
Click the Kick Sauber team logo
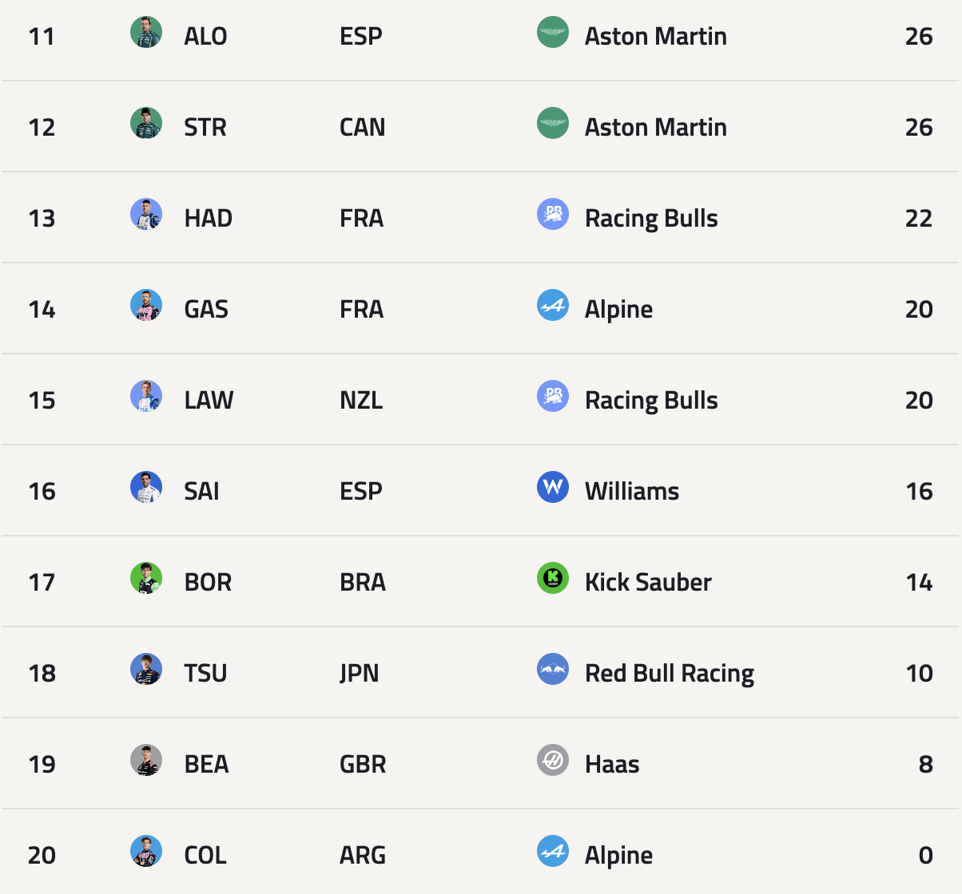tap(552, 579)
